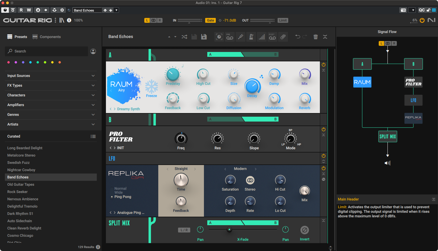The height and width of the screenshot is (251, 438).
Task: Select the Delightful Tremolo preset
Action: pyautogui.click(x=22, y=206)
